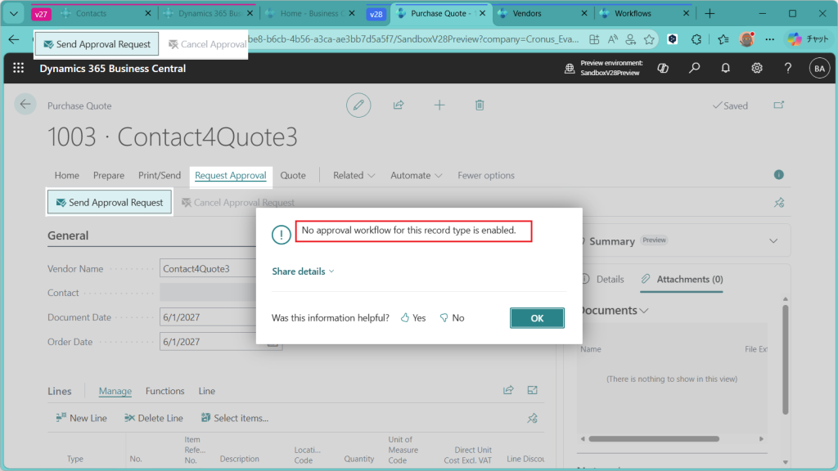This screenshot has height=471, width=838.
Task: Click thumbs-down No for helpful feedback
Action: pos(452,318)
